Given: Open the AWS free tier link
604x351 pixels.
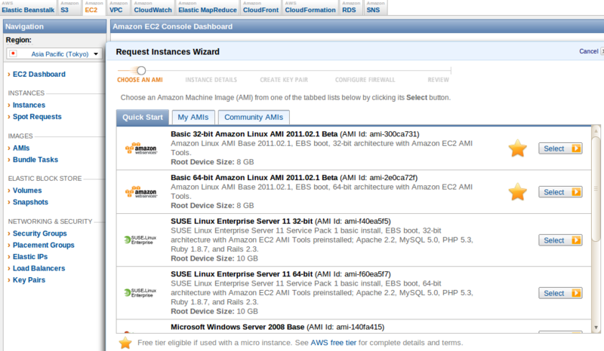Looking at the screenshot, I should pyautogui.click(x=333, y=343).
